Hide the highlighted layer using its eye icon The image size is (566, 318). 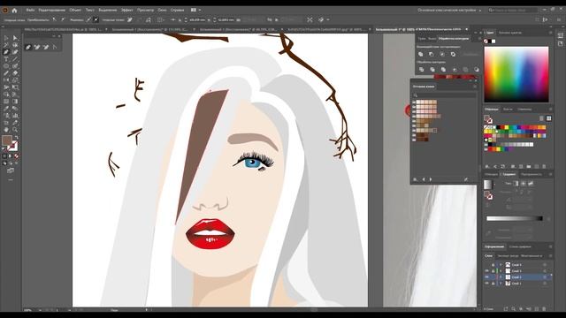486,276
